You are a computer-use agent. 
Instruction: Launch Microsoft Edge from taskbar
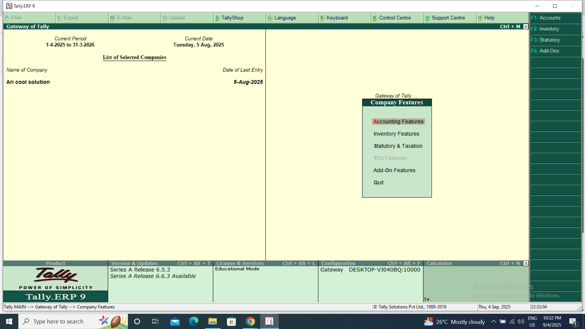(193, 321)
